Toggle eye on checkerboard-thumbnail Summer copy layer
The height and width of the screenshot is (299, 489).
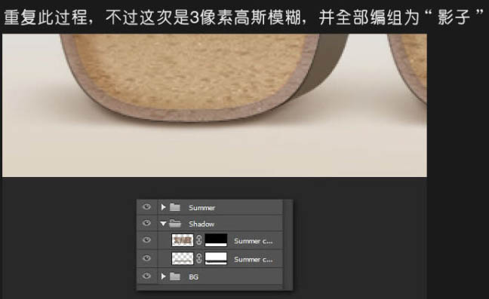[x=146, y=258]
